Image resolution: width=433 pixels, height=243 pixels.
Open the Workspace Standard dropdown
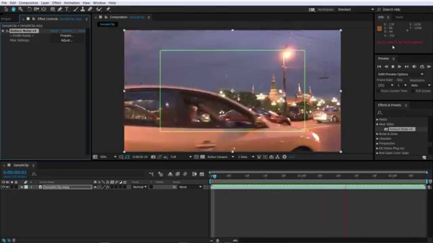356,9
